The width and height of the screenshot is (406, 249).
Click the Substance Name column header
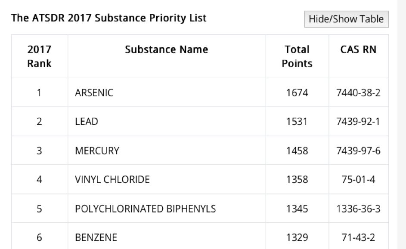[x=166, y=50]
